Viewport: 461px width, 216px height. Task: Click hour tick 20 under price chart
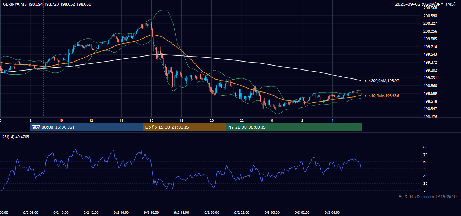pos(212,120)
